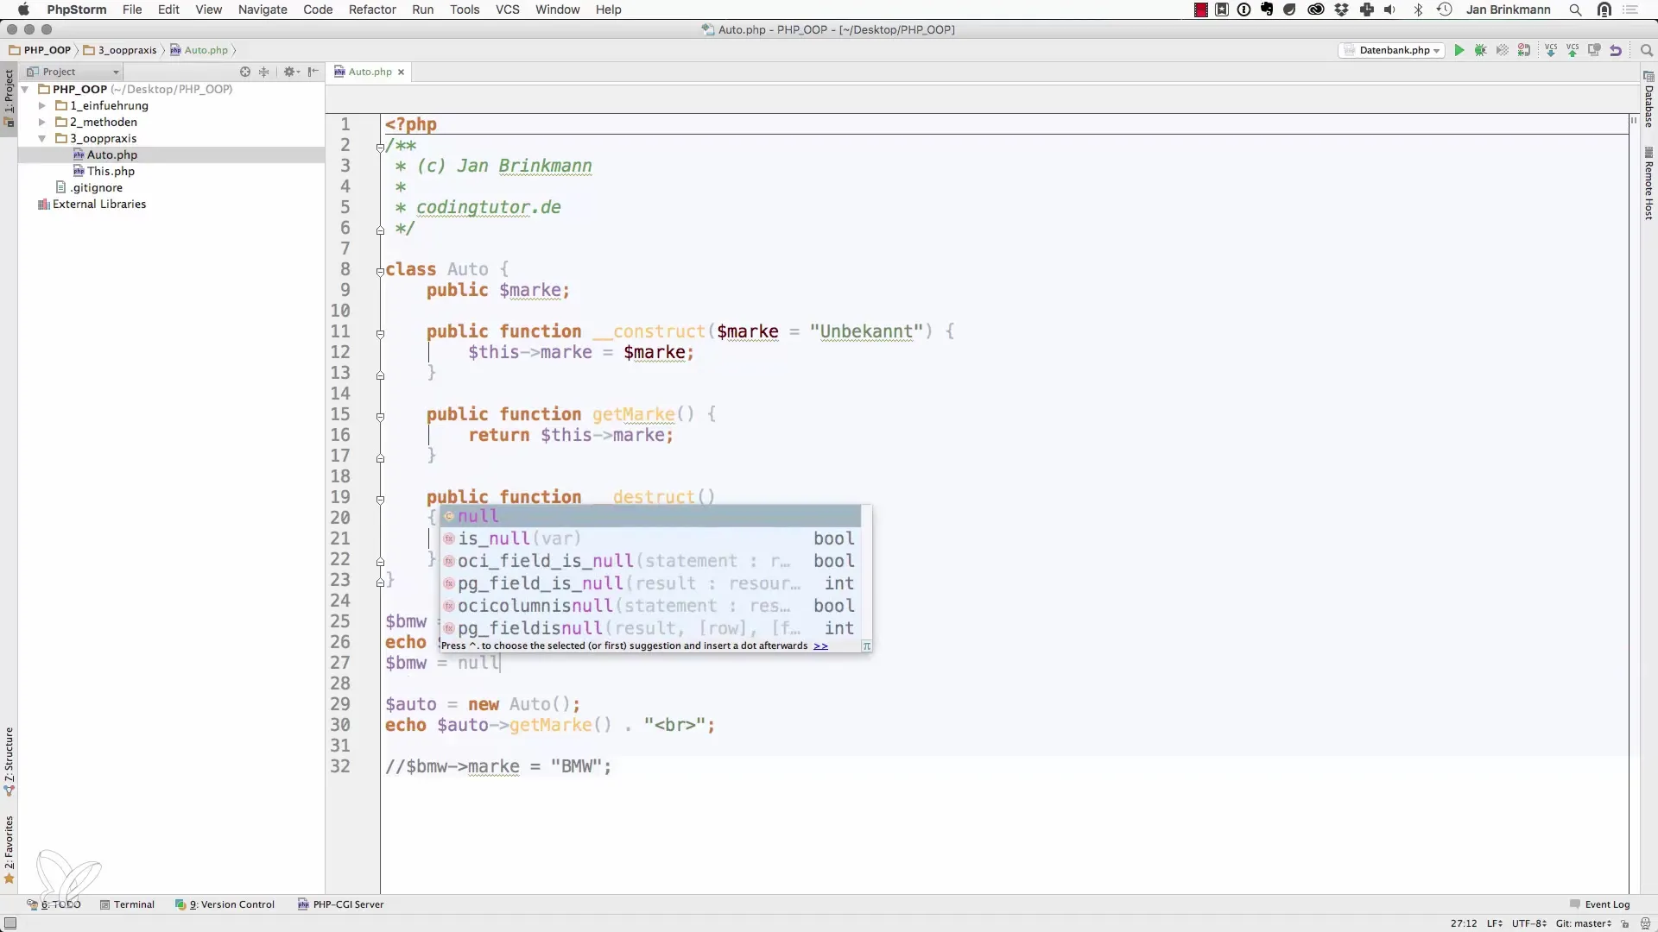Toggle file read-only lock in status bar

pos(1625,923)
